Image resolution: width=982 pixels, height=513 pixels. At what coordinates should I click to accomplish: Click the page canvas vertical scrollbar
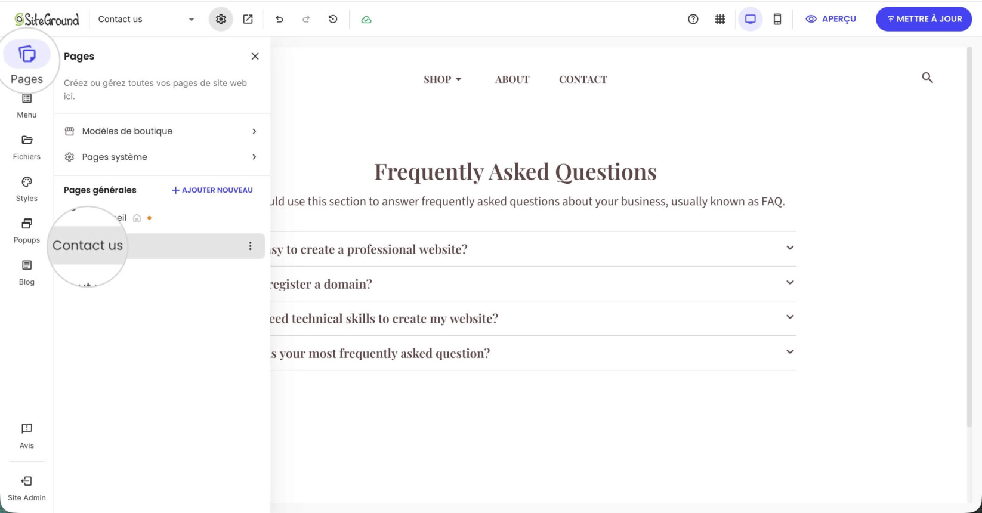click(x=970, y=237)
